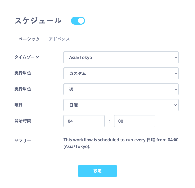Viewport: 195px width, 188px height.
Task: Click the タイムゾーン label
Action: [27, 57]
